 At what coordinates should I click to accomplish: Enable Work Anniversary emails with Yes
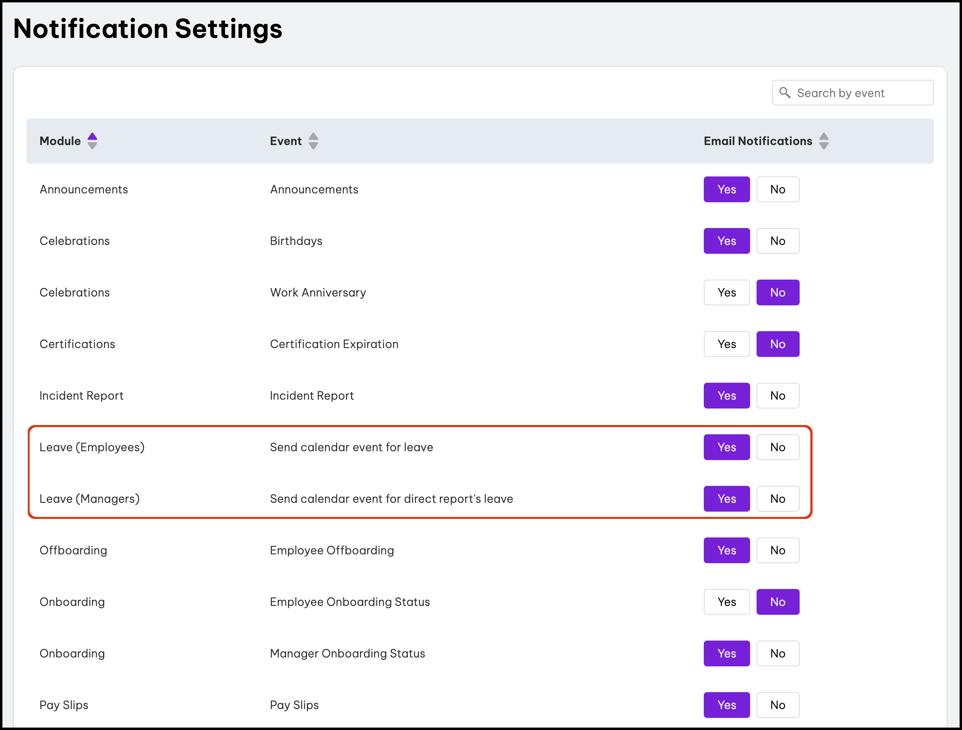pyautogui.click(x=726, y=292)
